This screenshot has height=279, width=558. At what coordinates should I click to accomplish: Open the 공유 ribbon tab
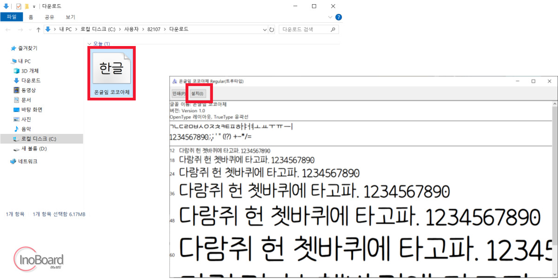[x=49, y=17]
